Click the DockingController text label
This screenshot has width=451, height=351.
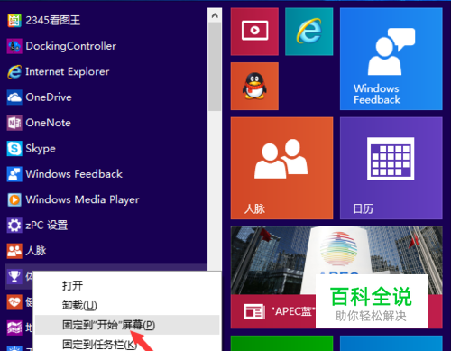pos(71,46)
